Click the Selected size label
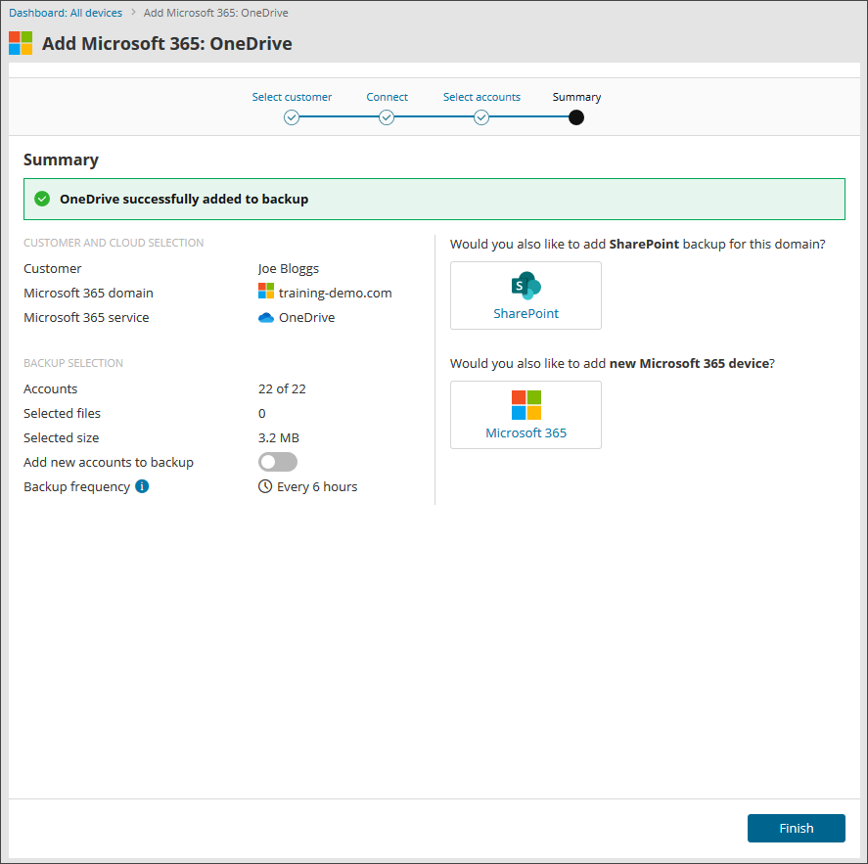This screenshot has width=868, height=864. point(61,437)
